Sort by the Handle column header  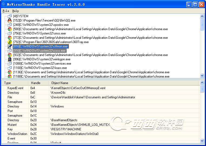click(x=38, y=83)
